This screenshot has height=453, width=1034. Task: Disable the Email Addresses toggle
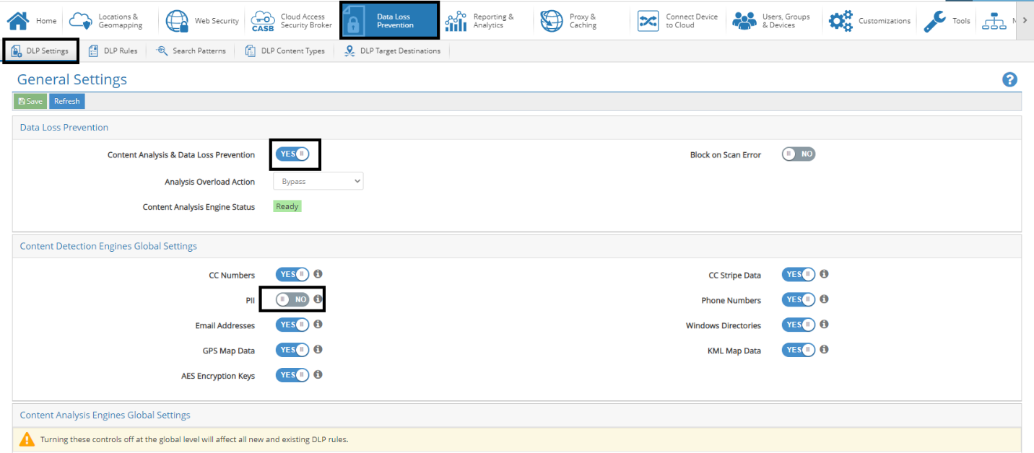[292, 325]
